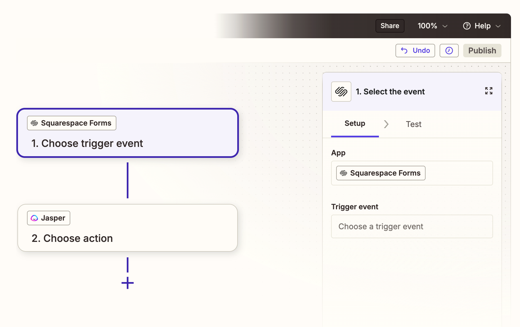The width and height of the screenshot is (520, 327).
Task: Select the Choose action step card
Action: 128,228
